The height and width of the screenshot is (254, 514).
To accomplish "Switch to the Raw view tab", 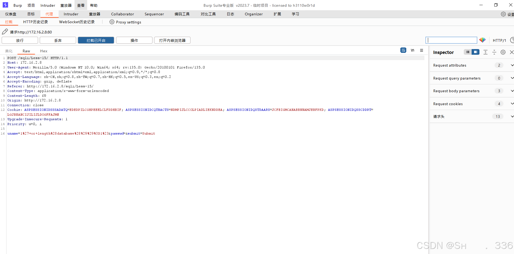I will pyautogui.click(x=26, y=51).
